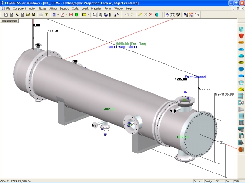
Task: Select the SHELL SIDE SHELL label
Action: pyautogui.click(x=122, y=47)
